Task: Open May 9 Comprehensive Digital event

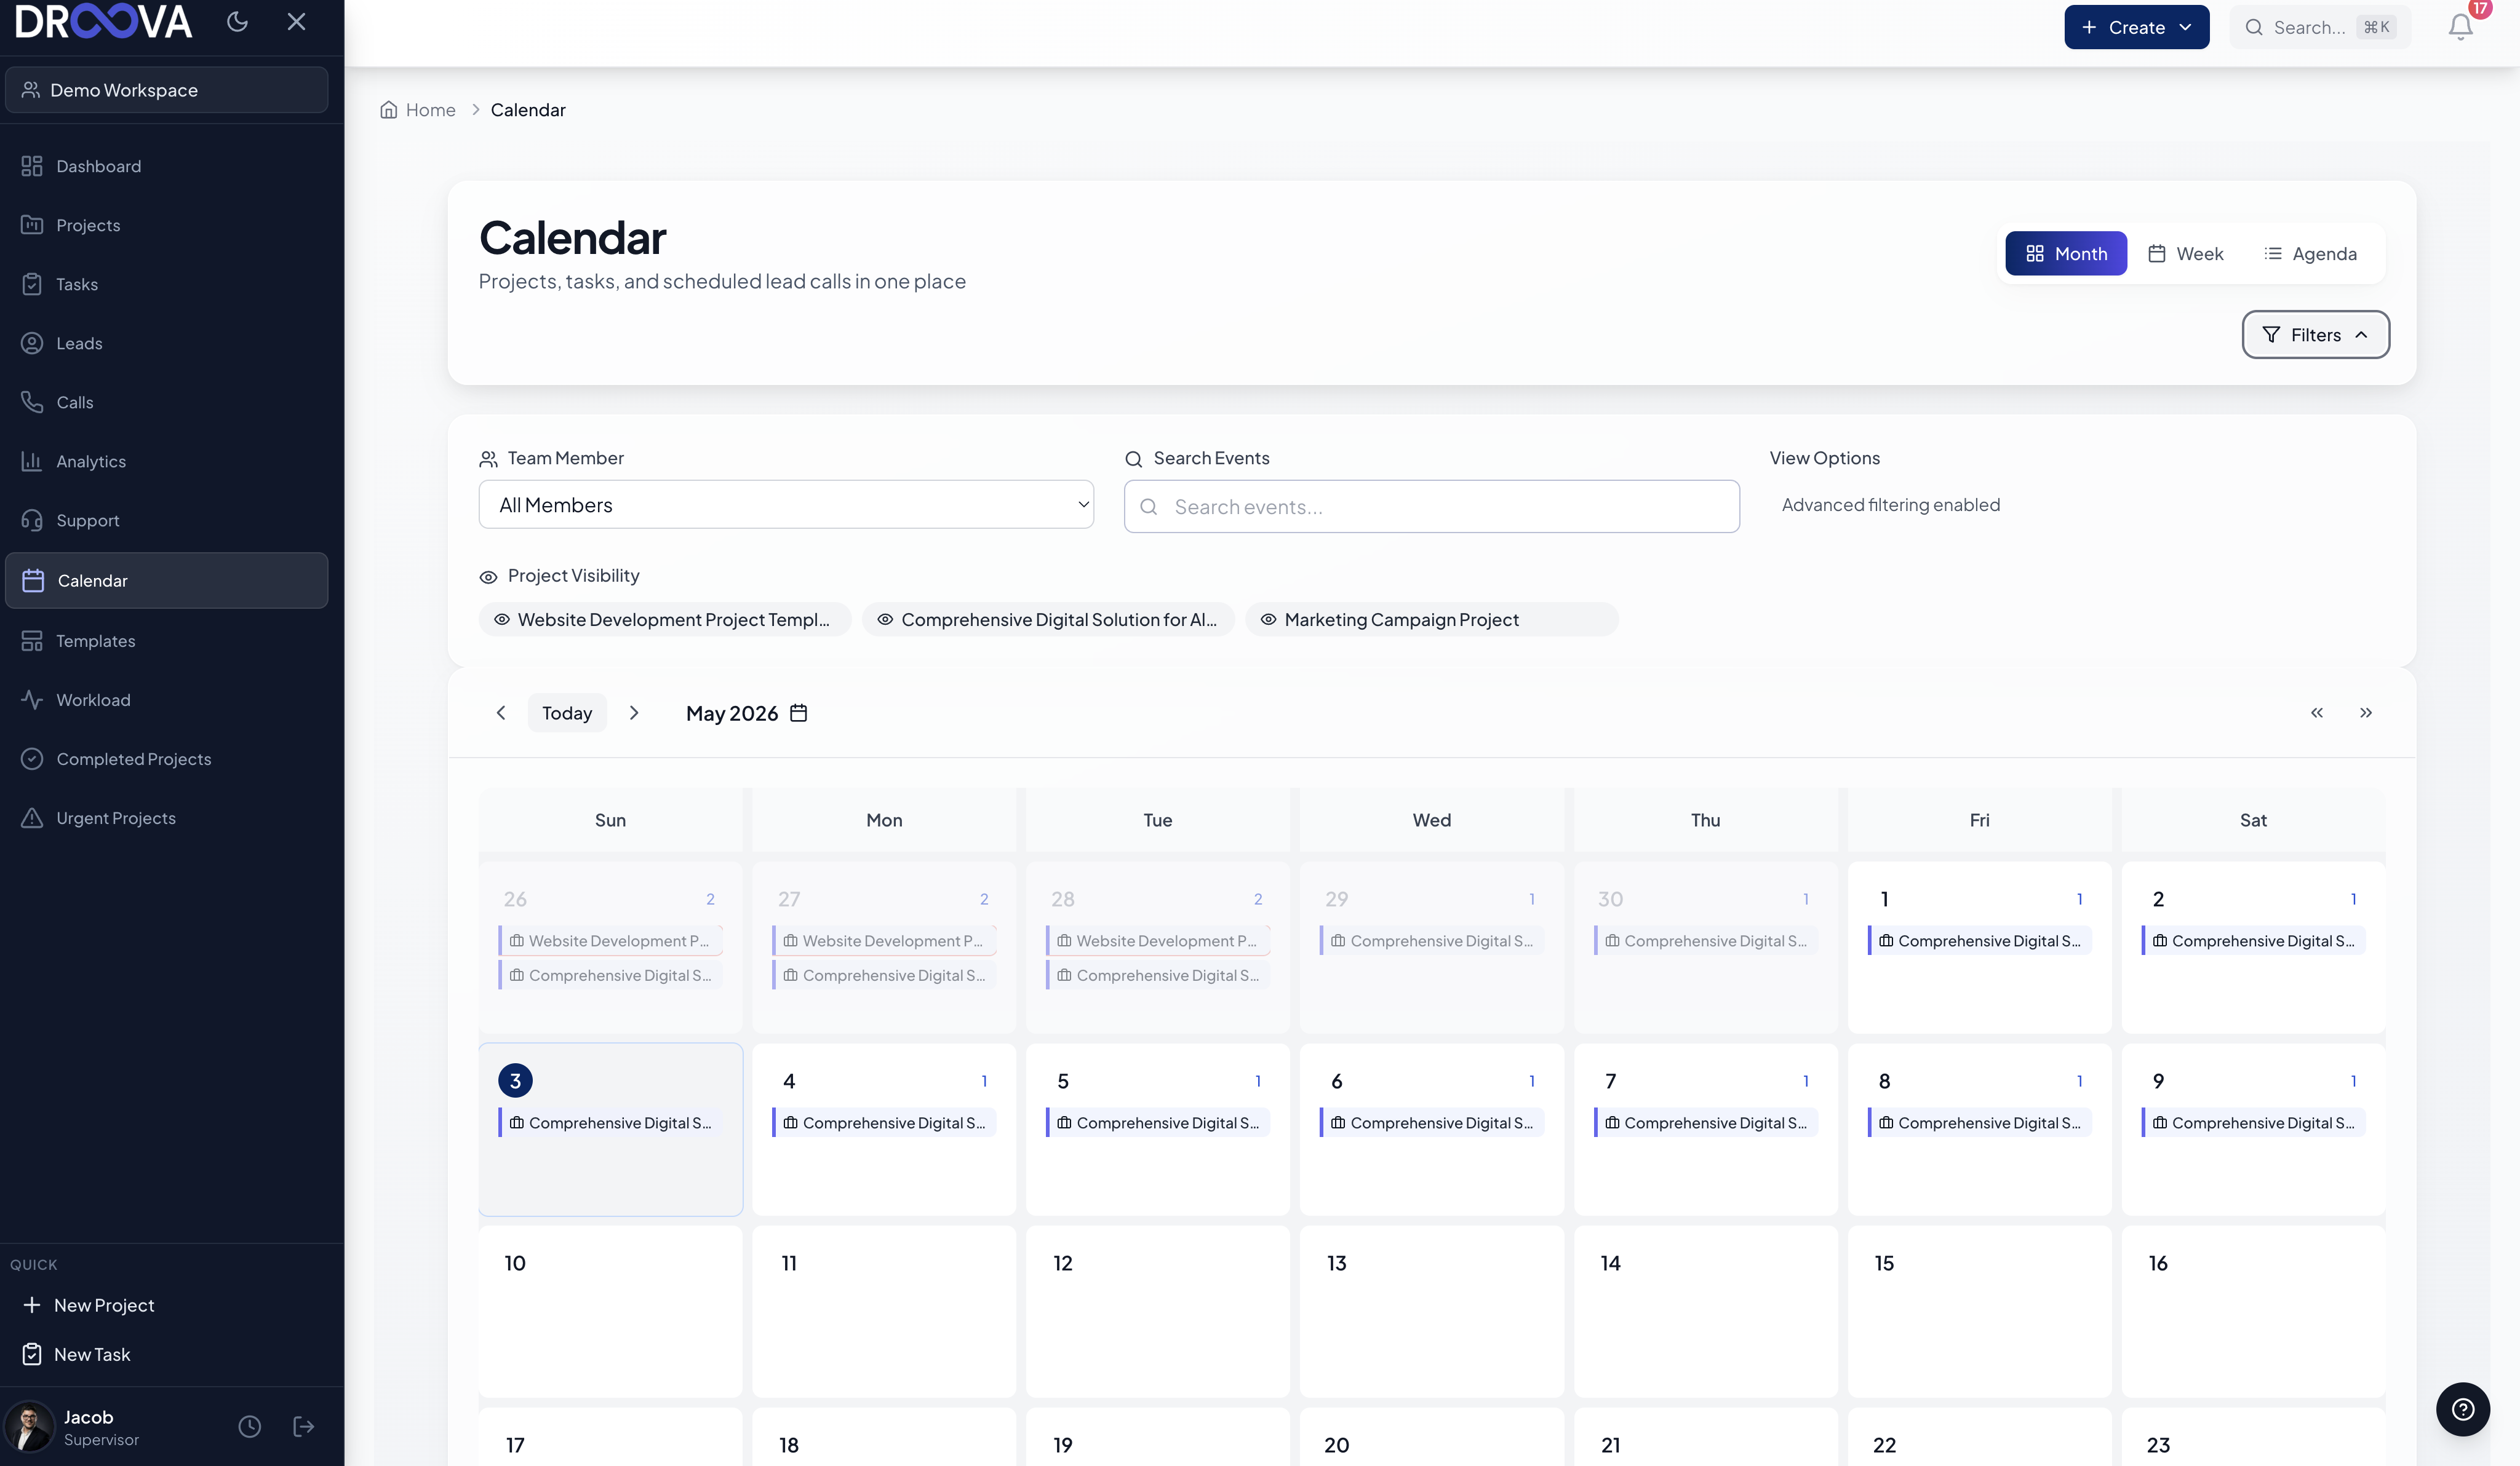Action: point(2253,1123)
